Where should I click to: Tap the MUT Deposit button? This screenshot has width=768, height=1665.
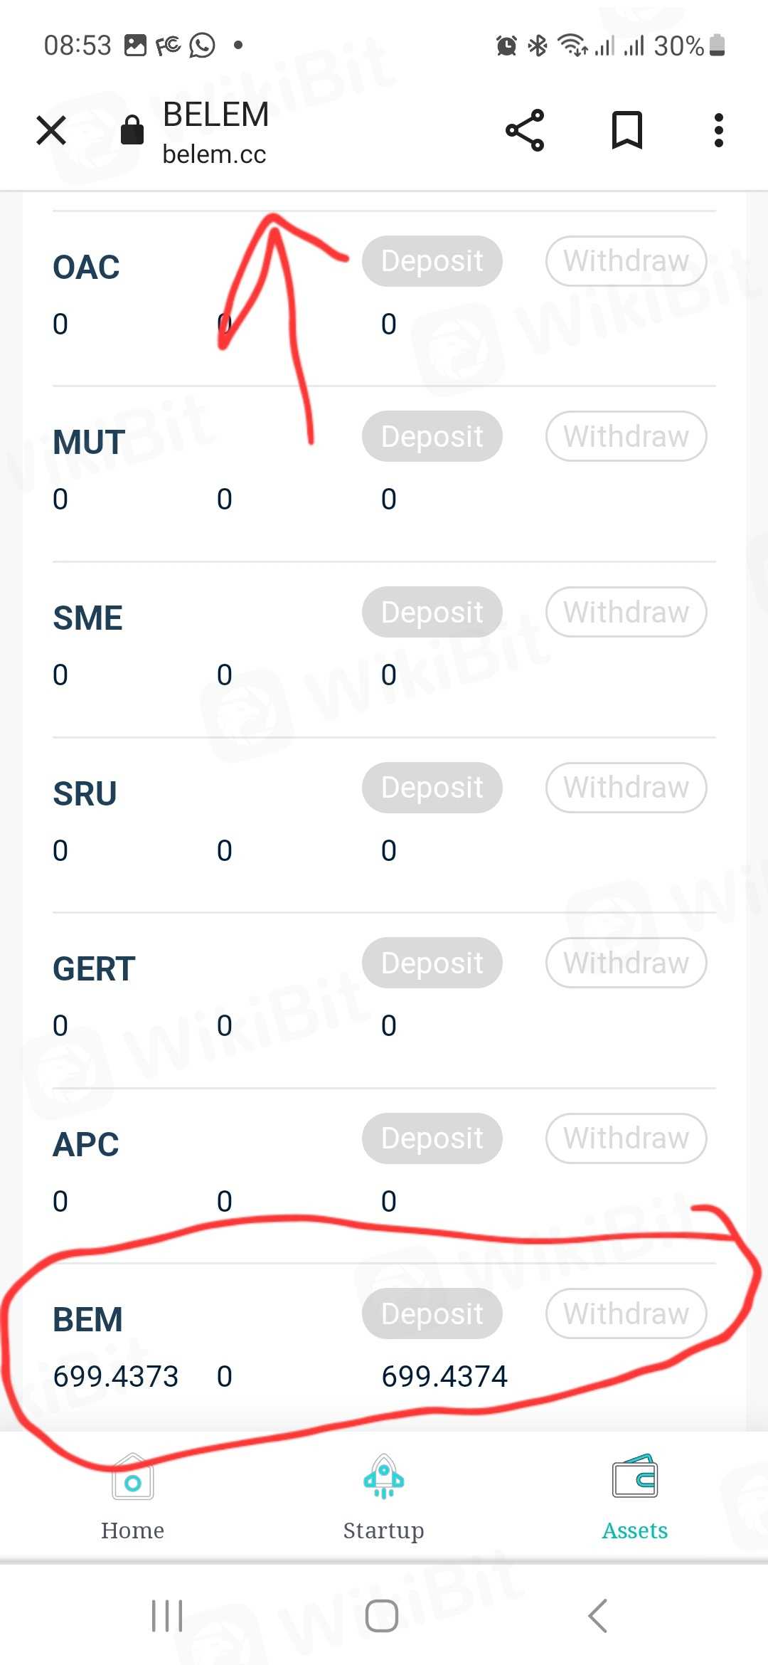432,436
